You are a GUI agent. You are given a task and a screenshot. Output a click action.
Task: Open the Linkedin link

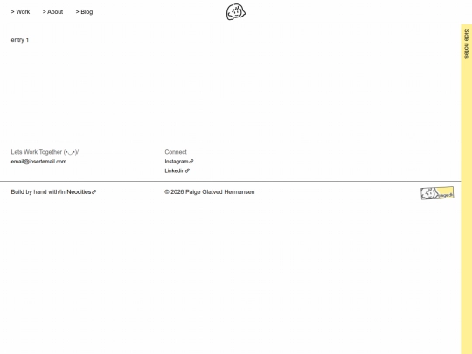[x=177, y=171]
